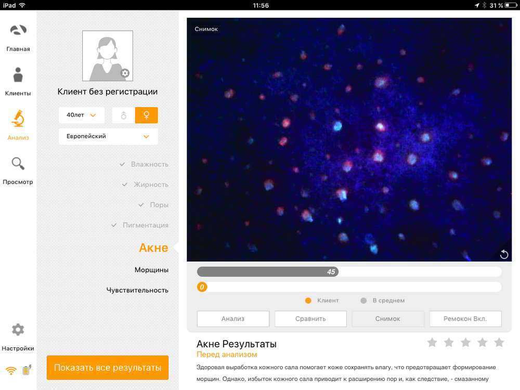520x390 pixels.
Task: Open the Клиенты person icon
Action: [x=18, y=75]
